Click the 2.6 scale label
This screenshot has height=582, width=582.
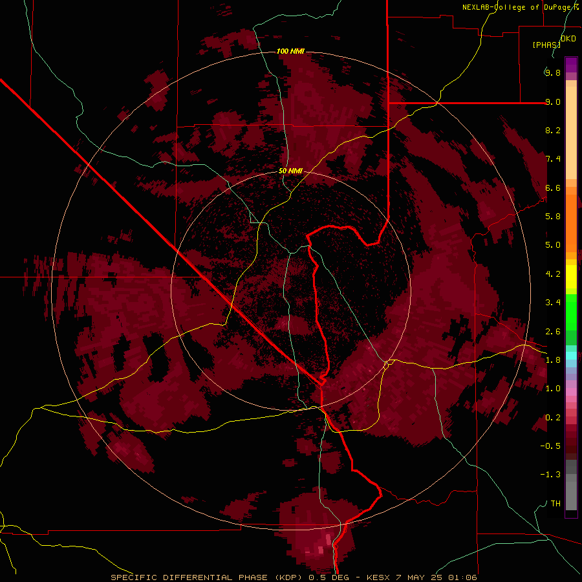pyautogui.click(x=553, y=332)
